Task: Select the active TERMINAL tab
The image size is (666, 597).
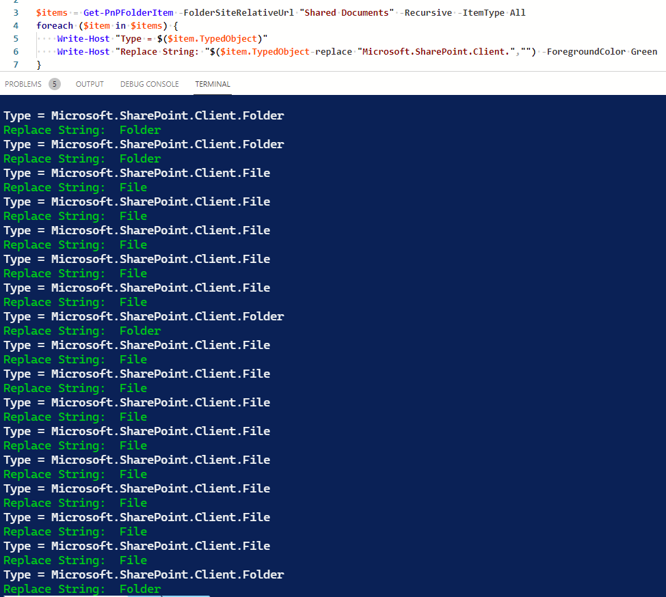Action: 212,83
